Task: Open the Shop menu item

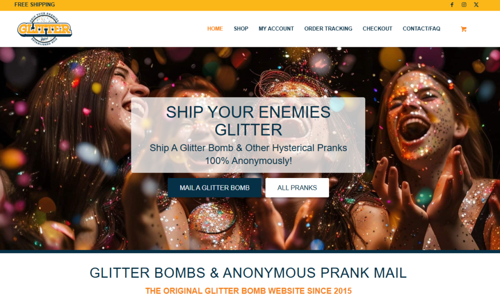Action: click(241, 29)
